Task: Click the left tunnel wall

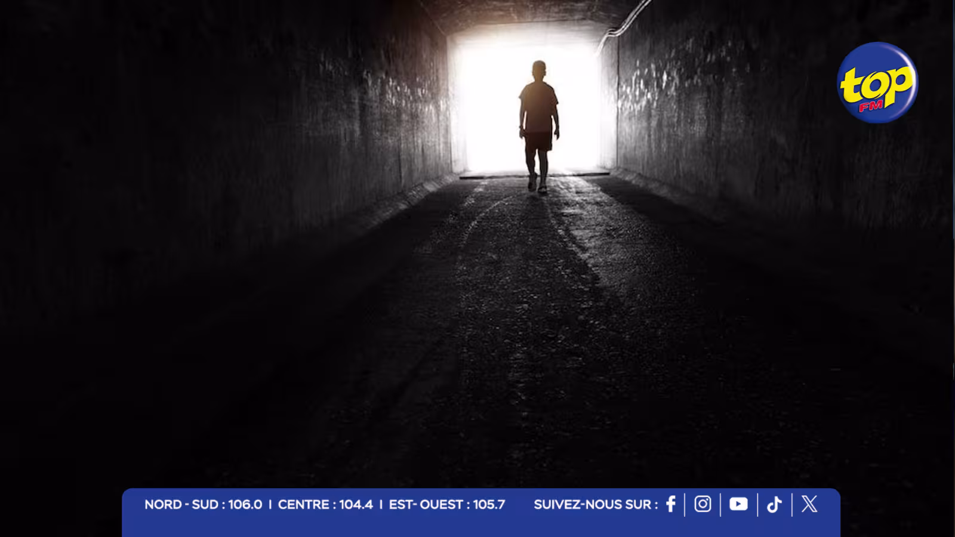Action: tap(209, 149)
